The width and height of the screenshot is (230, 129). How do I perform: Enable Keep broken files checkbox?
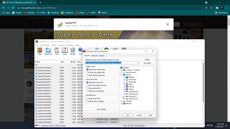[87, 99]
